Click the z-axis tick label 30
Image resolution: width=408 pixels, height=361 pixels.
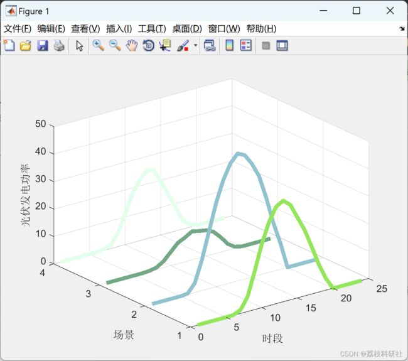pos(41,179)
